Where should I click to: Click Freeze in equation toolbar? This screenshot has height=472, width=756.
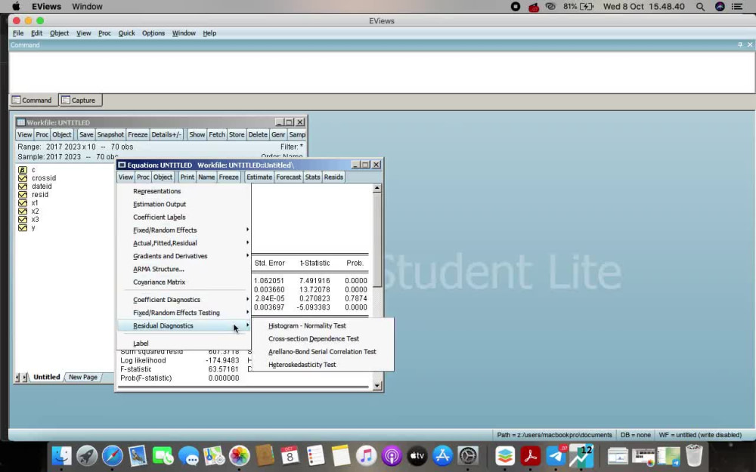point(228,177)
